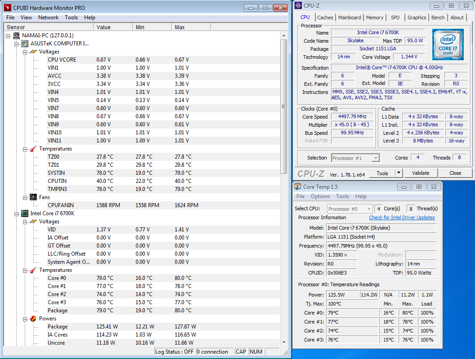This screenshot has width=475, height=359.
Task: Collapse the mainboard Voltages group
Action: pos(25,52)
